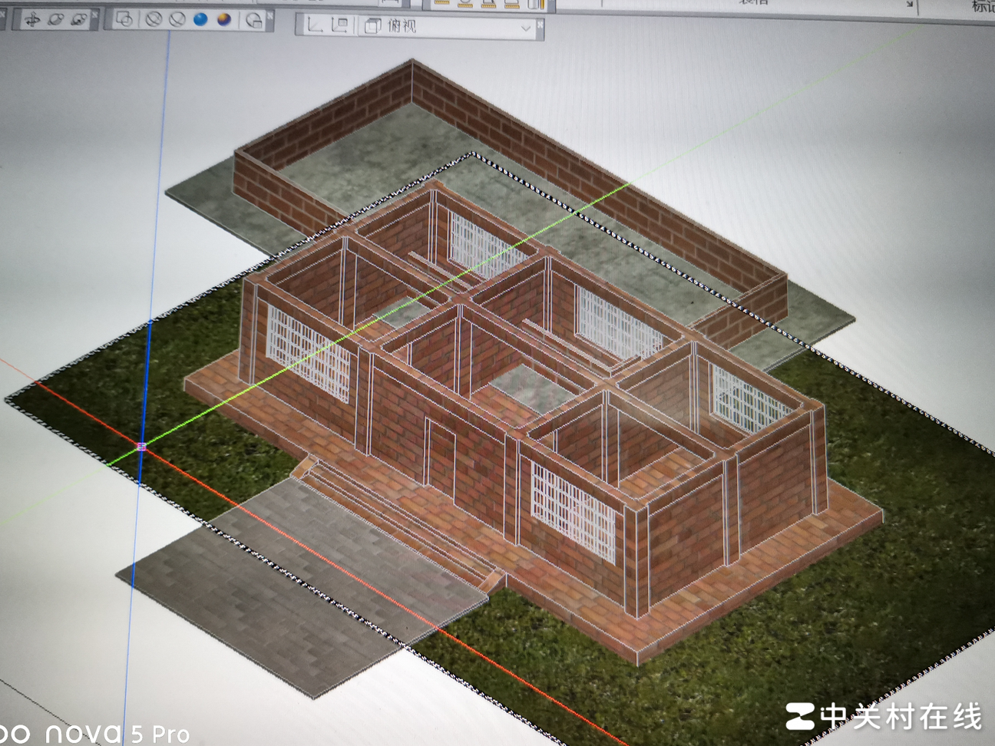Open the visual styles manager icon
The height and width of the screenshot is (746, 995).
(253, 21)
